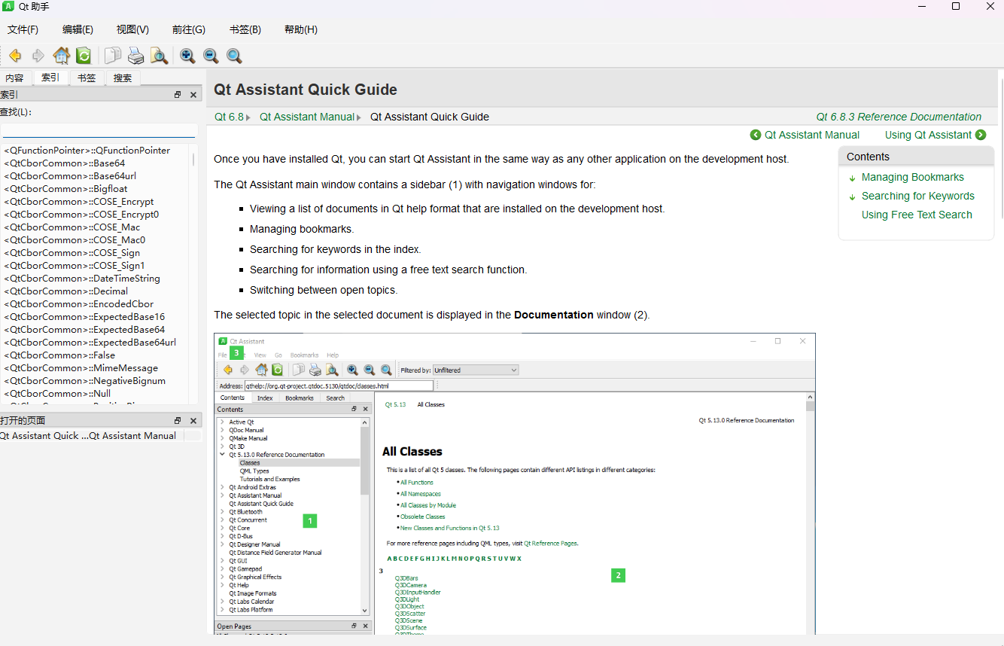Select index entry <QtCborCommon>::DateTimeString
The height and width of the screenshot is (646, 1004).
click(81, 279)
